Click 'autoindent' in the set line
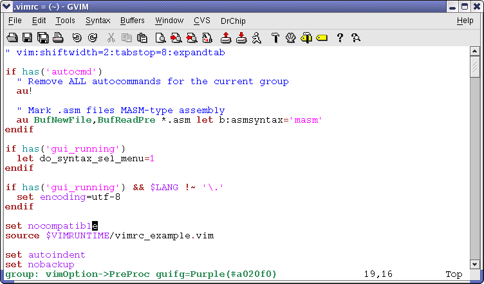Screen dimensions: 484x284 point(57,255)
